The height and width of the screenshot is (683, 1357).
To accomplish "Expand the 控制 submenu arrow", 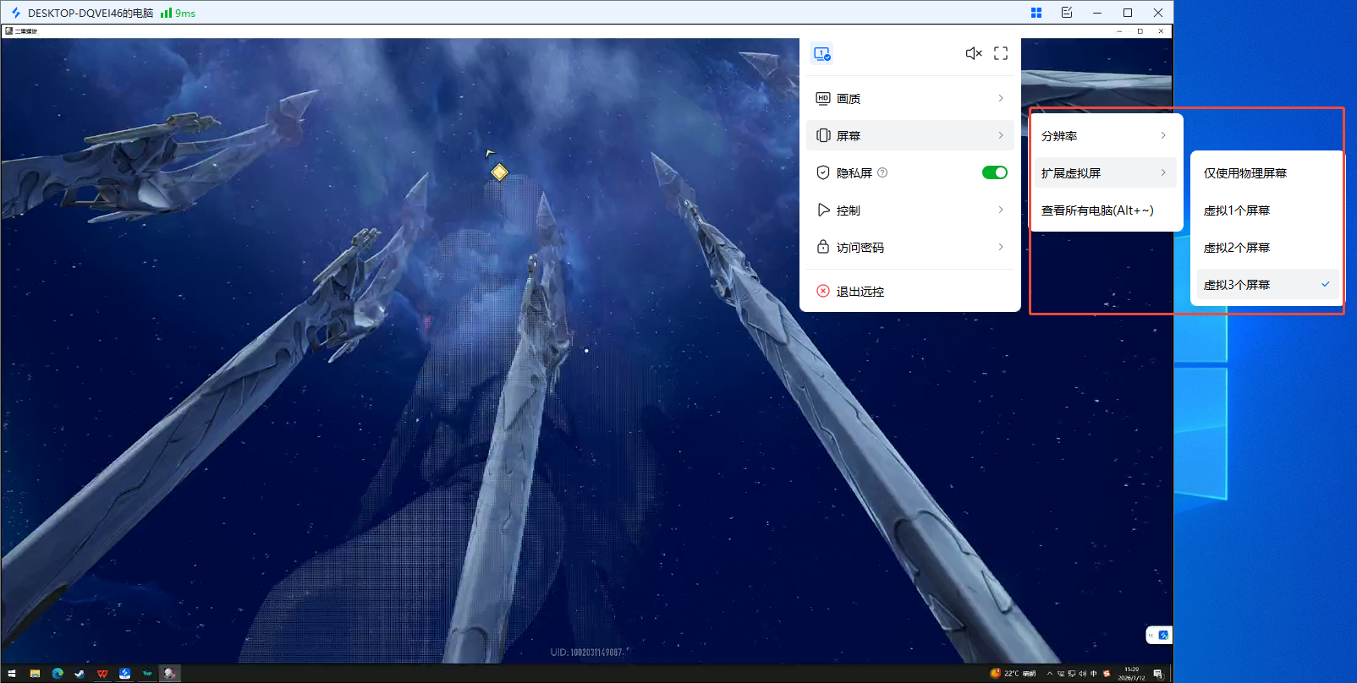I will point(1001,210).
